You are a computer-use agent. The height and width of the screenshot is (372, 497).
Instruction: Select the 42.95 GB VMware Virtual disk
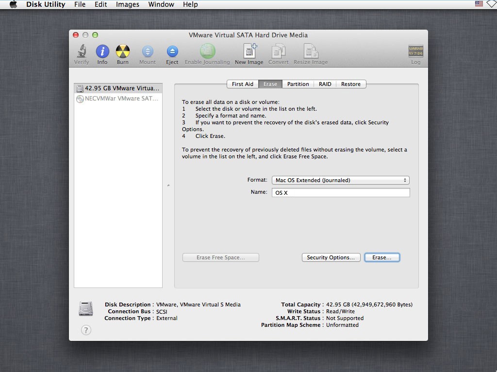click(x=118, y=88)
